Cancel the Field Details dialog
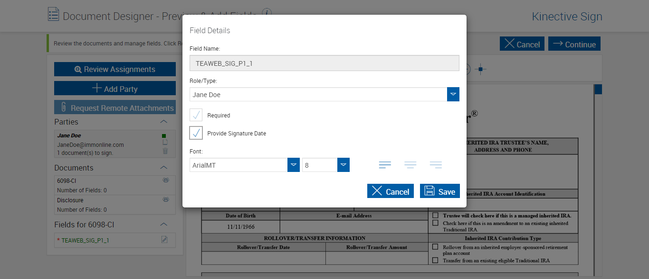Screen dimensions: 649x279 coord(391,191)
